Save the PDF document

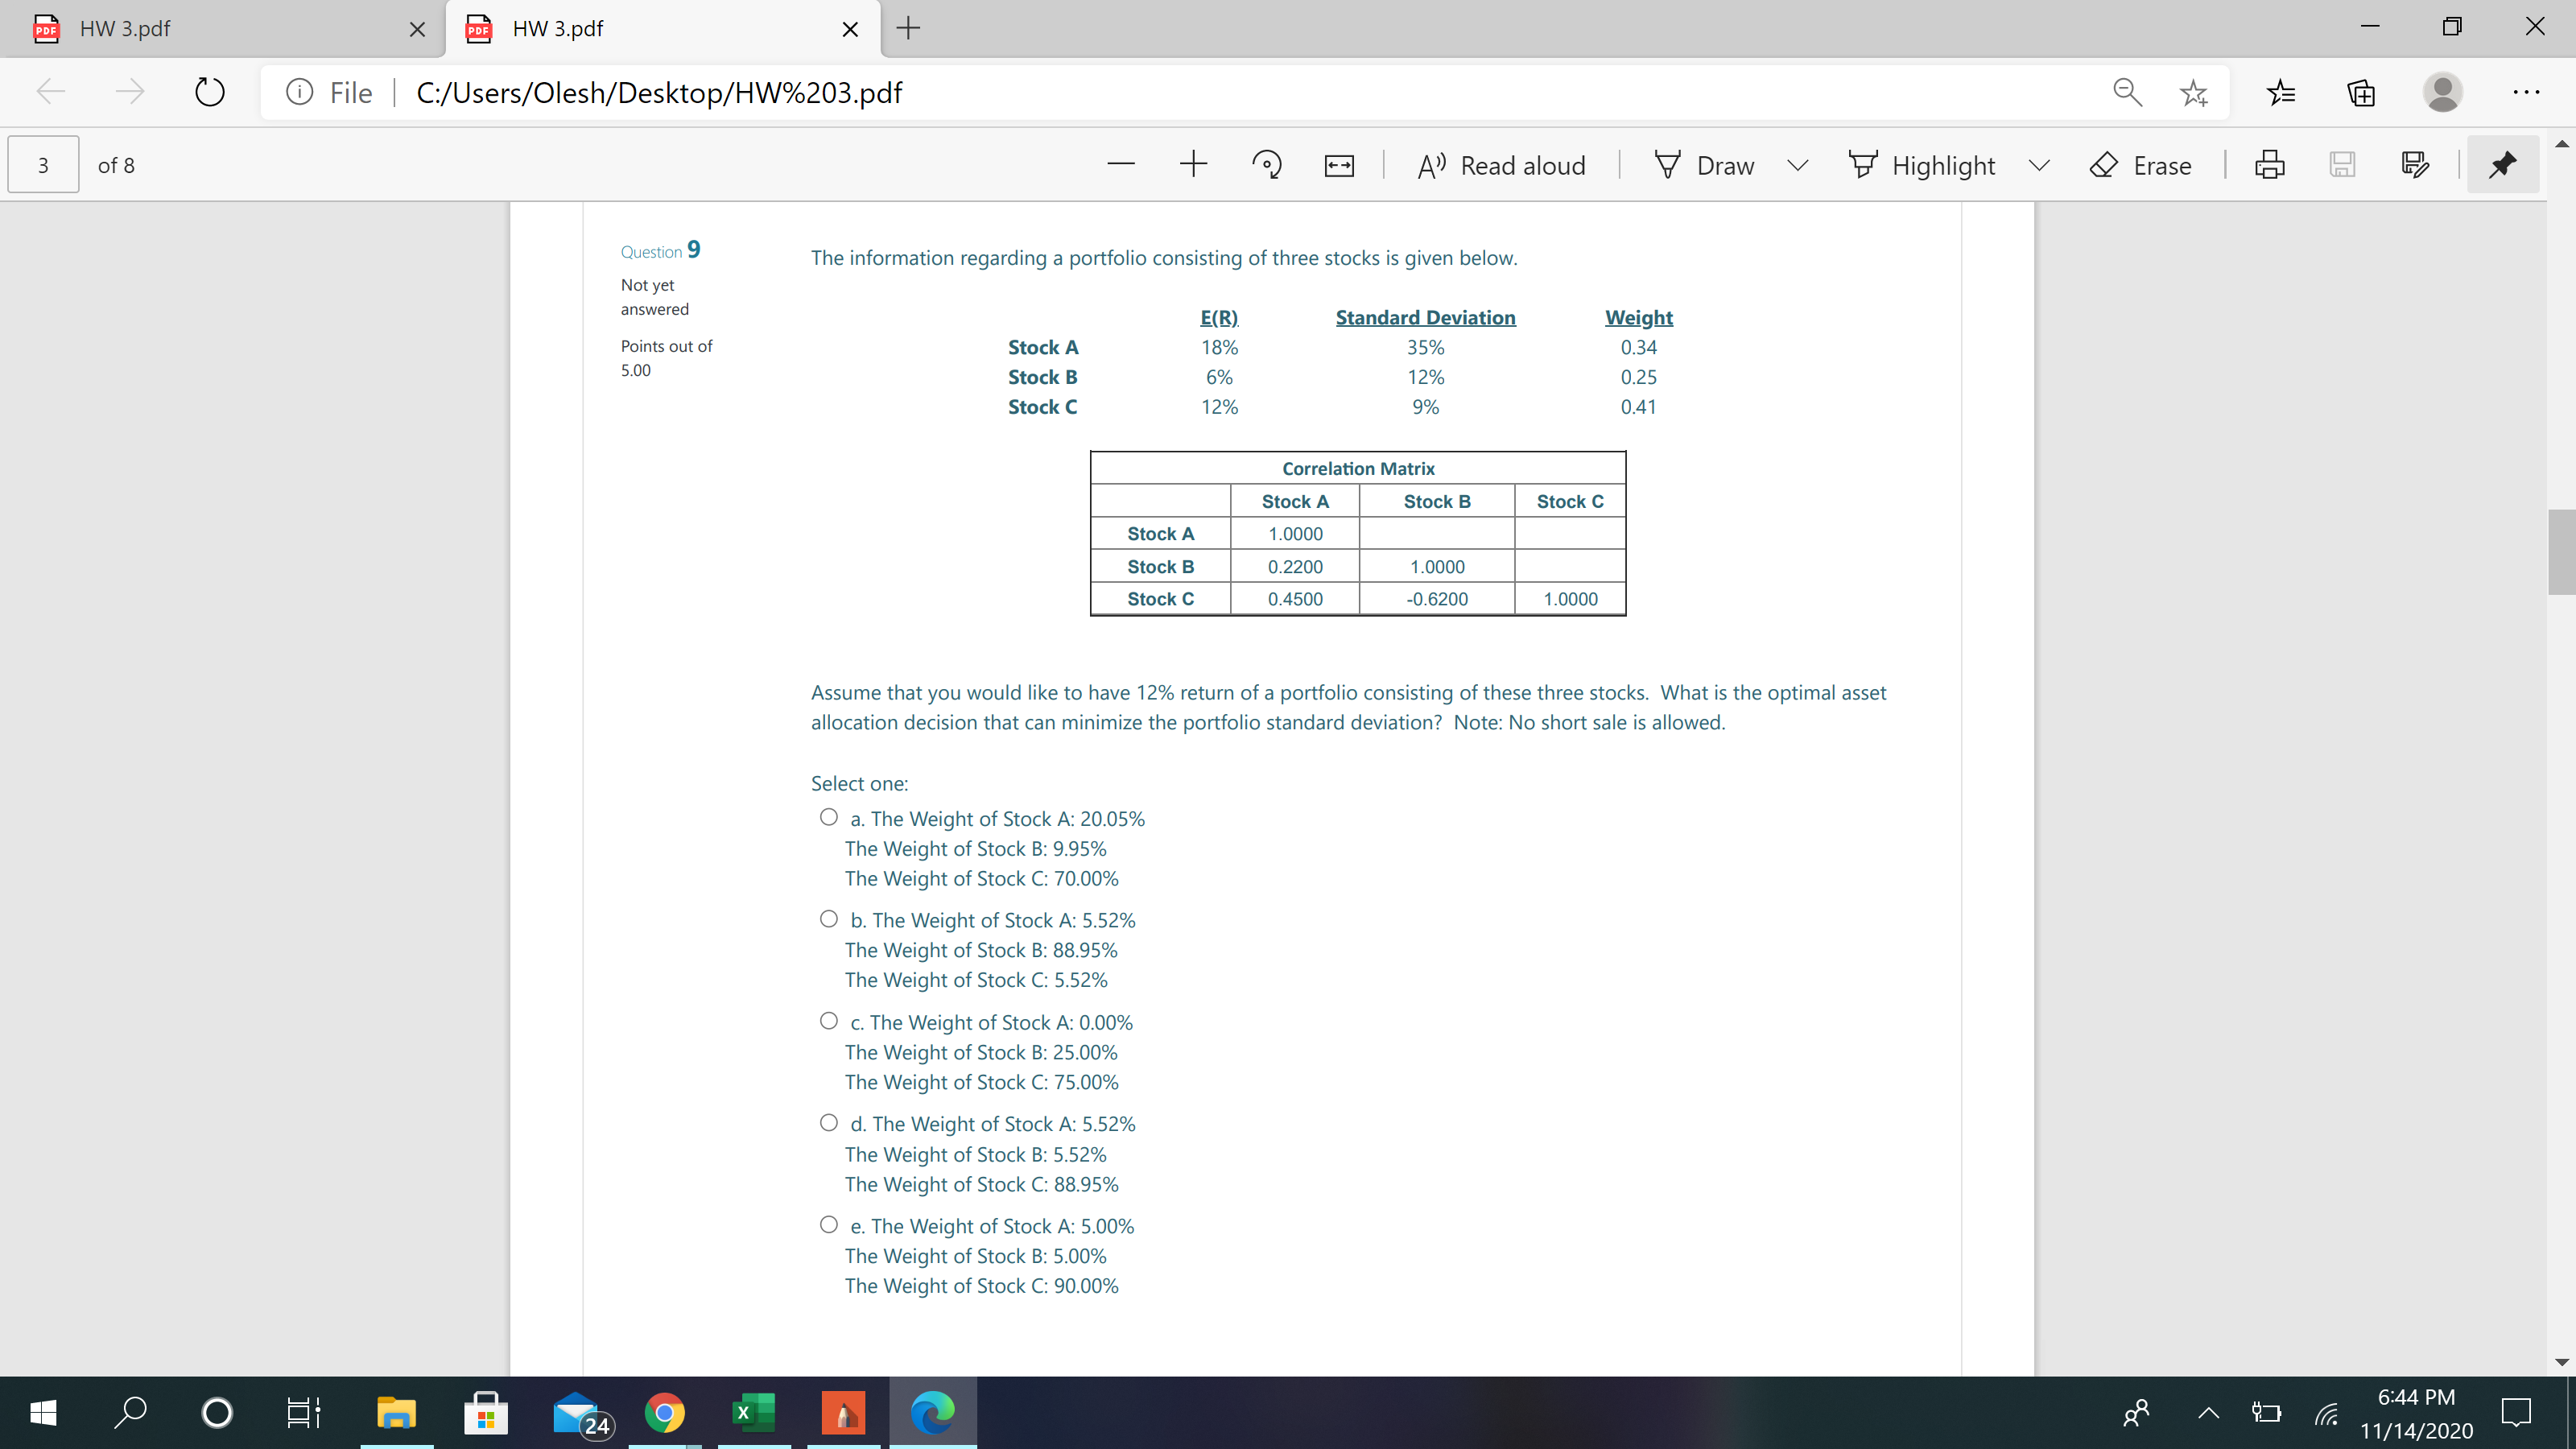[2343, 165]
